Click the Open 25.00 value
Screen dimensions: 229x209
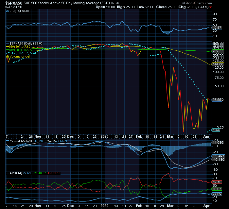(105, 7)
